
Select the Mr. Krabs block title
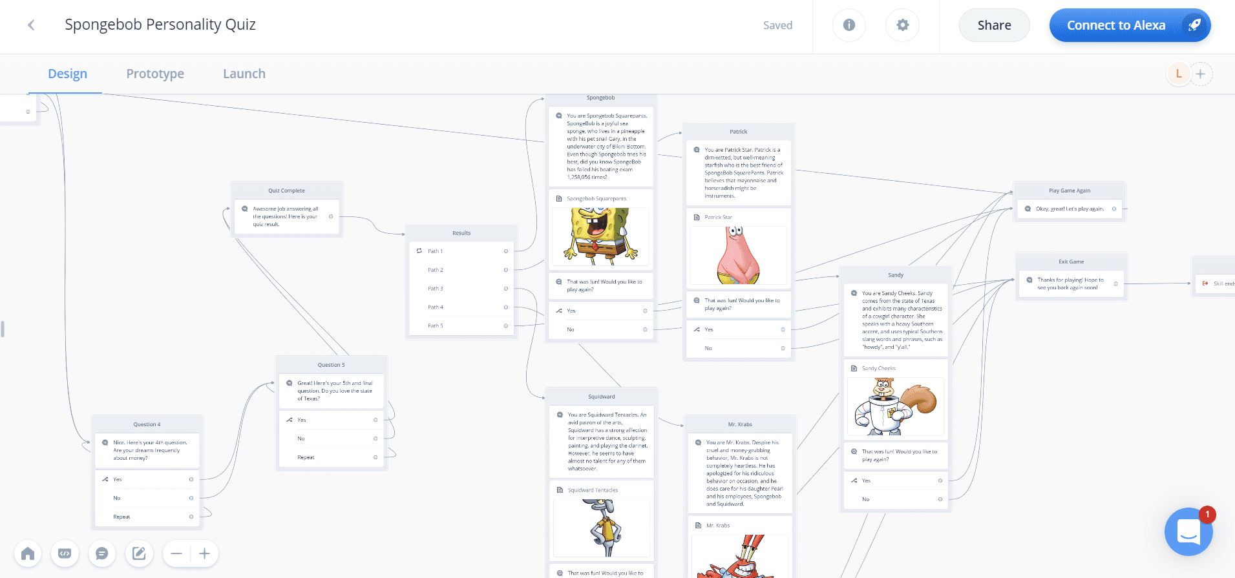point(740,424)
